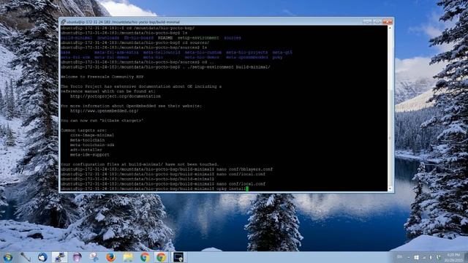Launch the Thunderbird mail taskbar icon
Viewport: 468px width, 263px height.
[x=42, y=257]
